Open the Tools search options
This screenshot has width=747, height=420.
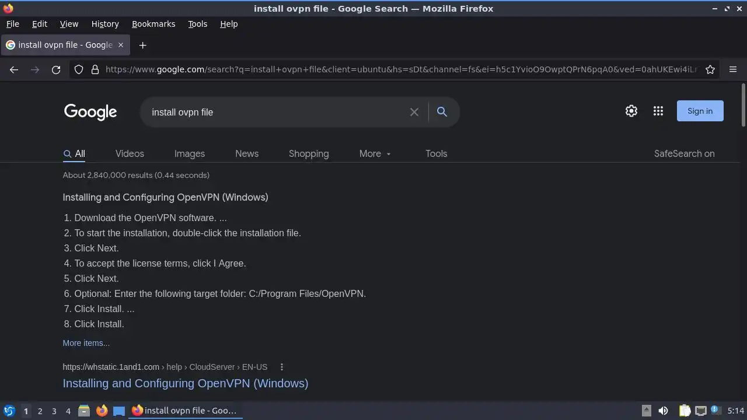coord(436,153)
